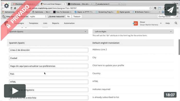Share the video via paper plane icon
Viewport: 180px width, 101px height.
pos(170,10)
